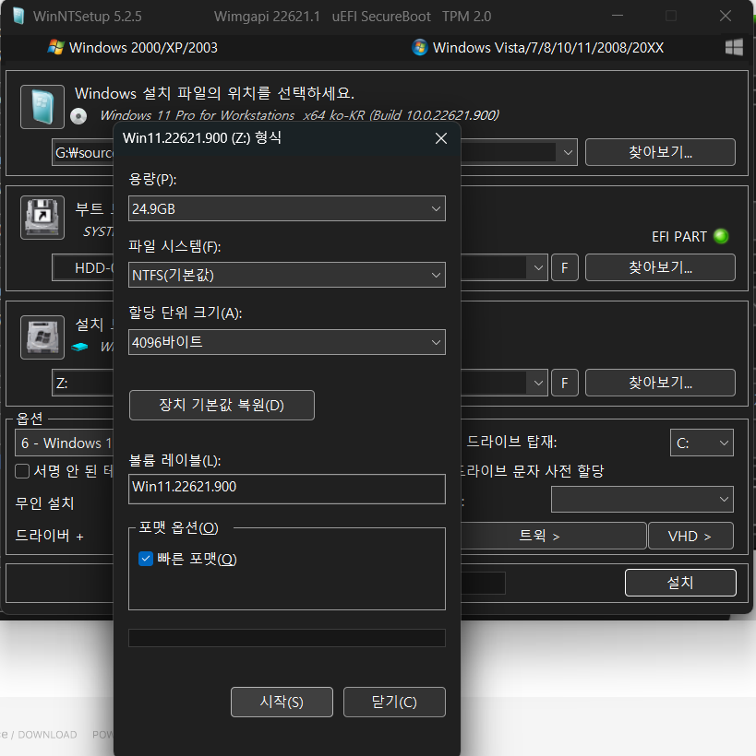The height and width of the screenshot is (756, 756).
Task: Toggle the unsigned themes checkbox
Action: pos(22,471)
